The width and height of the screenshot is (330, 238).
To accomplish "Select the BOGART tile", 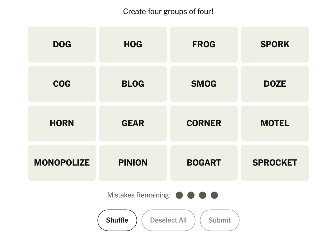I will pyautogui.click(x=204, y=163).
